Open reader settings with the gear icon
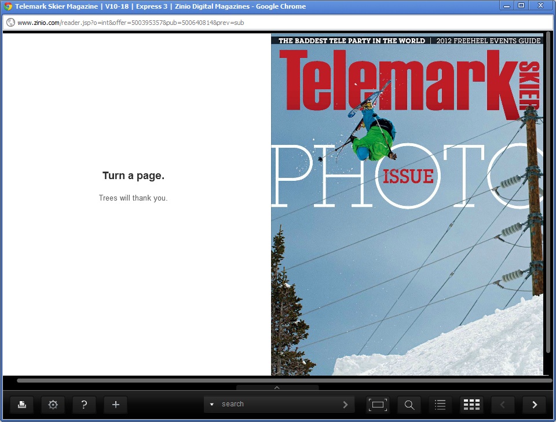Screen dimensions: 556x422 coord(53,405)
